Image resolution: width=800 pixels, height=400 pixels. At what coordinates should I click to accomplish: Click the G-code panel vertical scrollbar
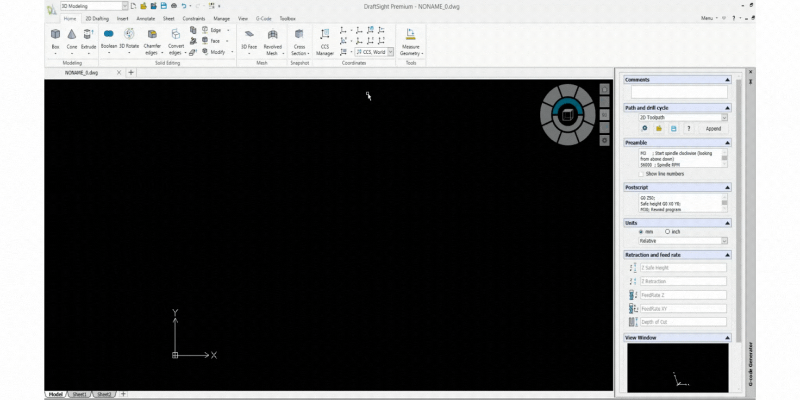tap(738, 211)
